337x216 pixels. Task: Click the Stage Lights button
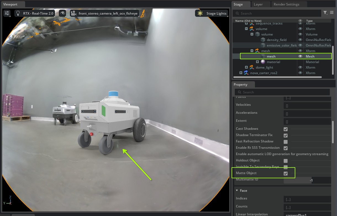tap(212, 13)
